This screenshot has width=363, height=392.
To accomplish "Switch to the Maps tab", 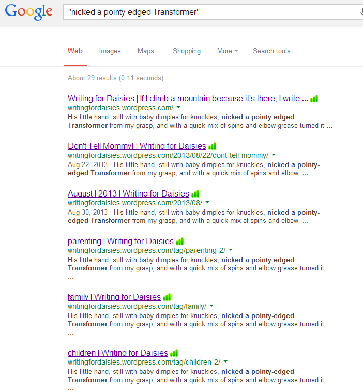I will click(145, 51).
